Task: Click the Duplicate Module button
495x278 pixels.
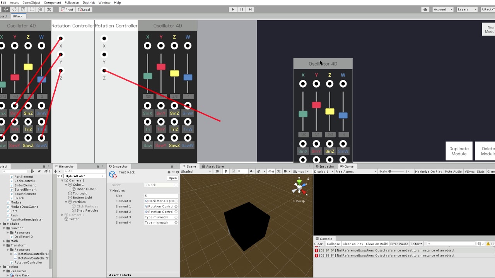Action: point(459,151)
